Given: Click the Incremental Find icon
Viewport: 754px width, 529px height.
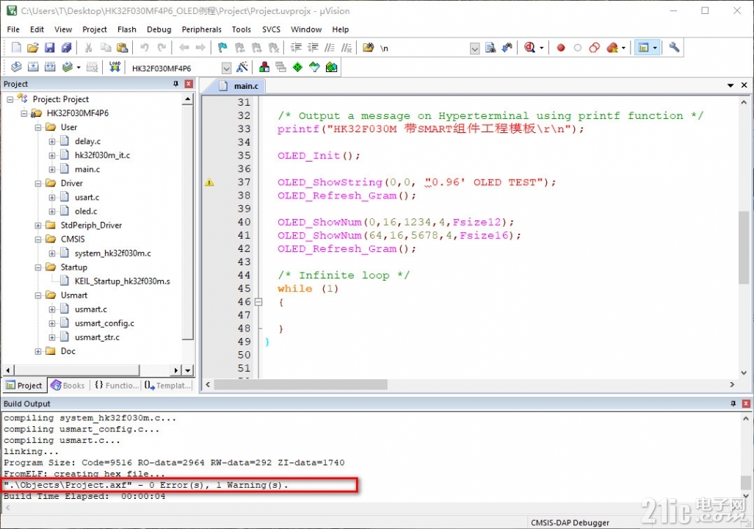Looking at the screenshot, I should coord(507,48).
